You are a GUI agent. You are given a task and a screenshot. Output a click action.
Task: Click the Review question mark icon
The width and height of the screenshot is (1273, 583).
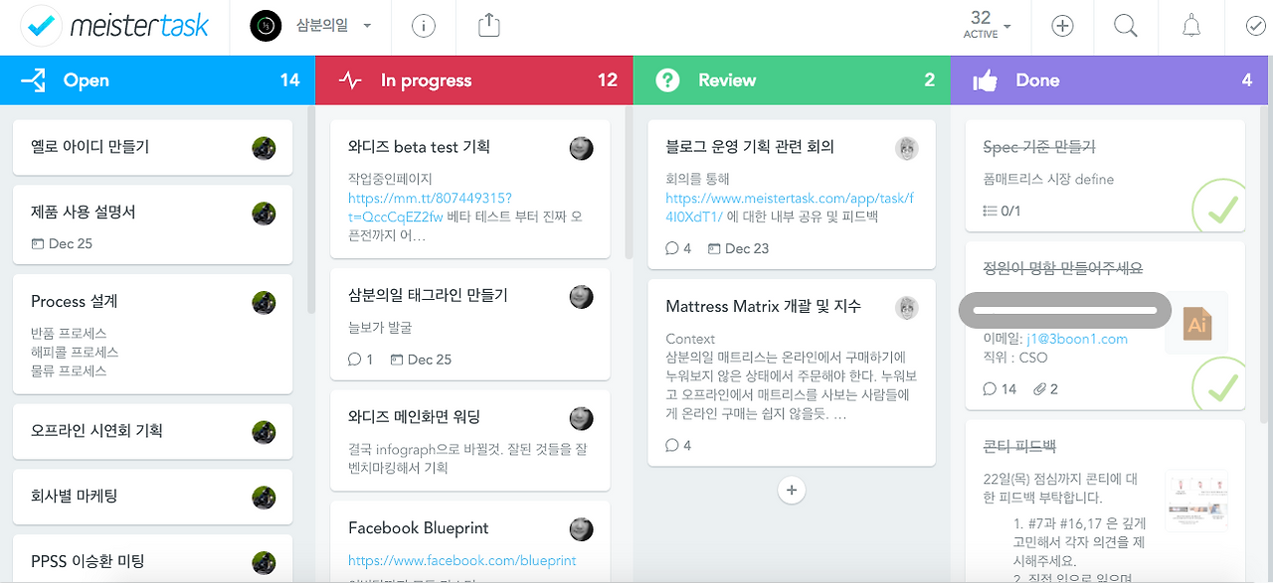667,80
